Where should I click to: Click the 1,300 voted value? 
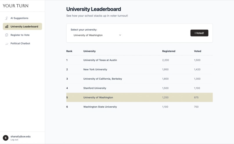tap(197, 79)
